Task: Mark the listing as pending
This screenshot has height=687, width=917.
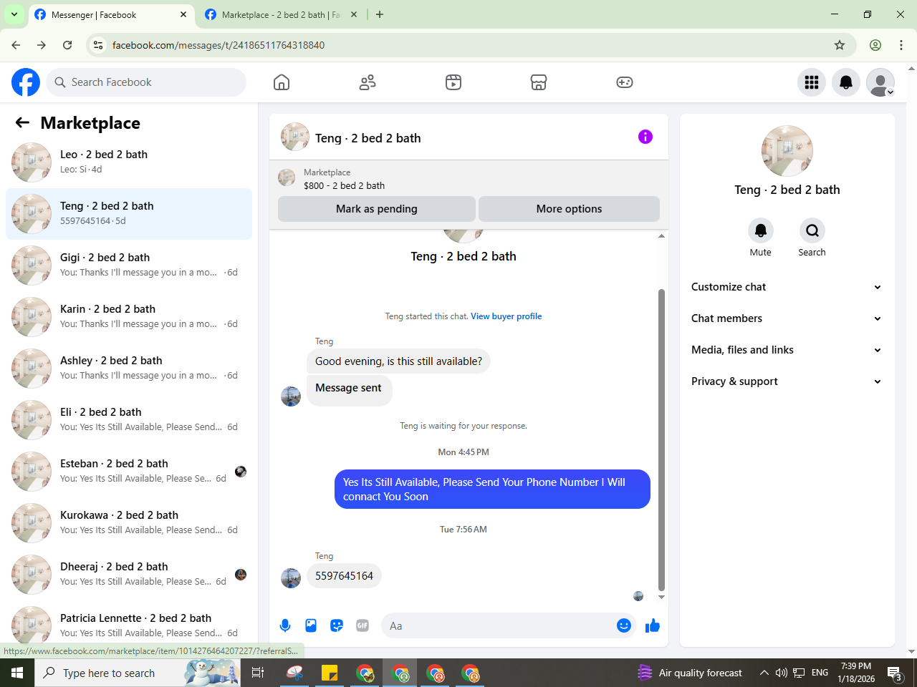Action: [377, 209]
